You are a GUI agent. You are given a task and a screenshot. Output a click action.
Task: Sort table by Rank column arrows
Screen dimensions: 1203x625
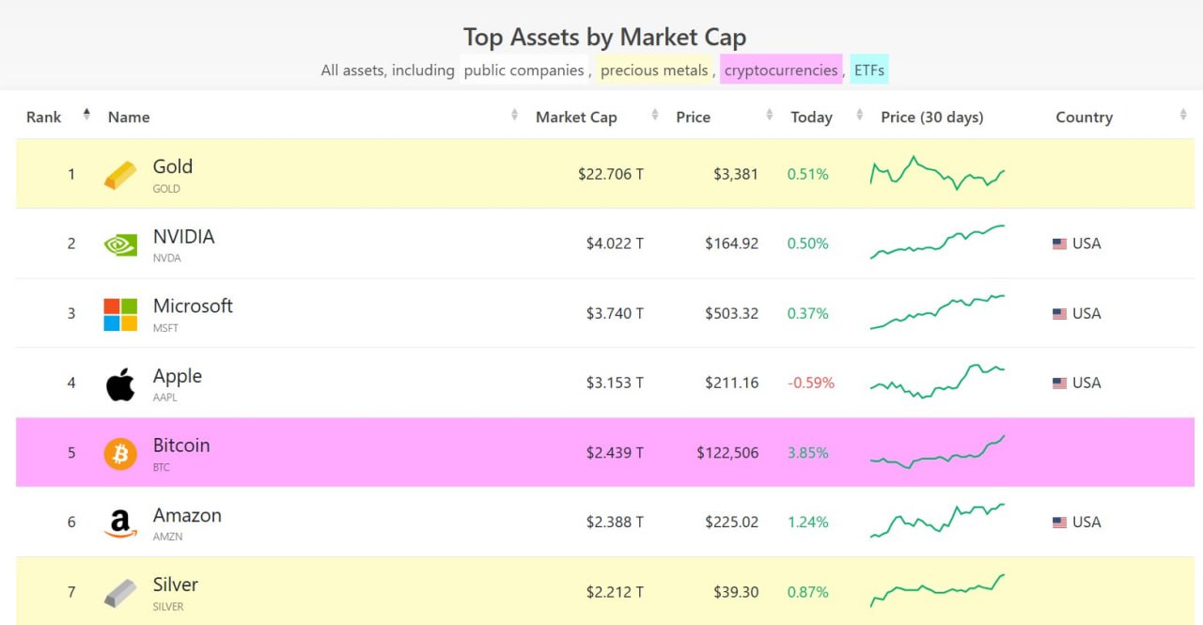coord(86,115)
